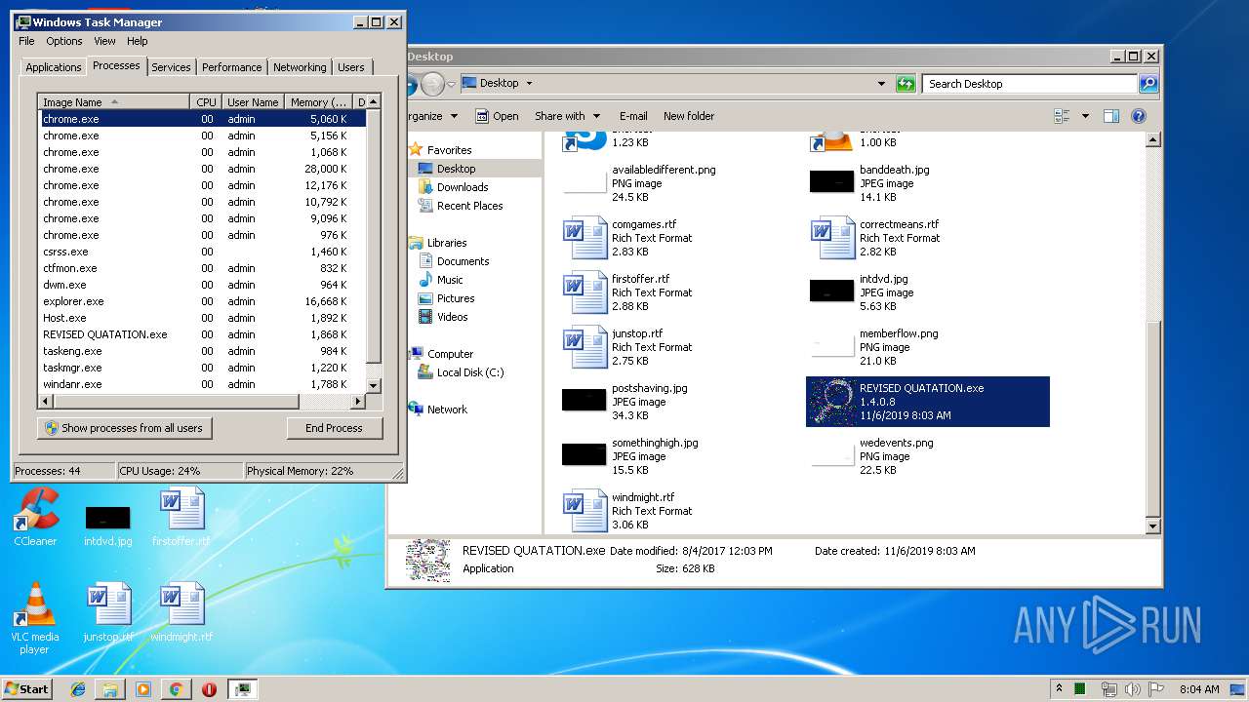Sort processes by Memory column
Screen dimensions: 1249x702
tap(320, 101)
